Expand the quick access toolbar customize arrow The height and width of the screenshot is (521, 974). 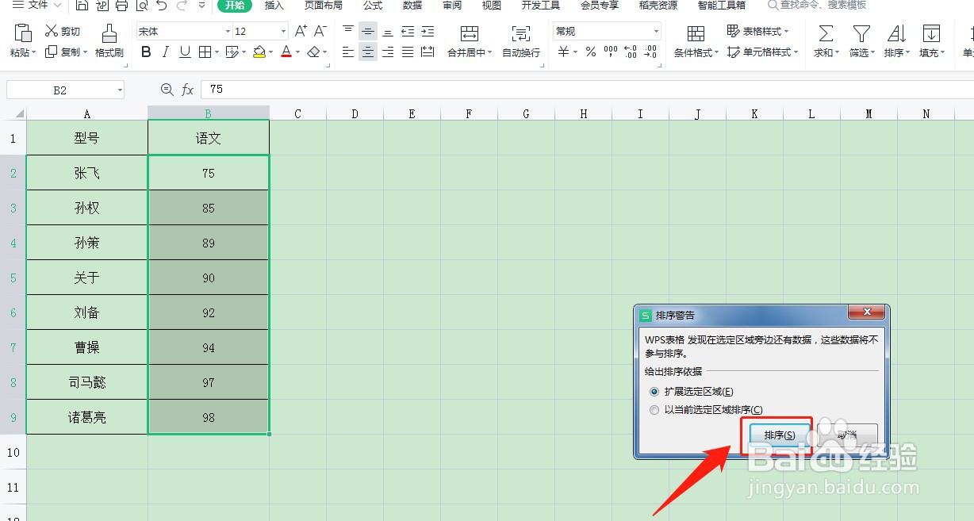pyautogui.click(x=201, y=6)
